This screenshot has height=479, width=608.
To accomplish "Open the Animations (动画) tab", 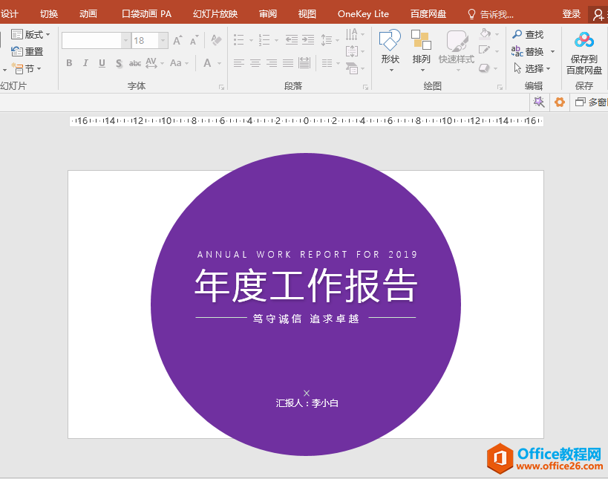I will click(88, 14).
